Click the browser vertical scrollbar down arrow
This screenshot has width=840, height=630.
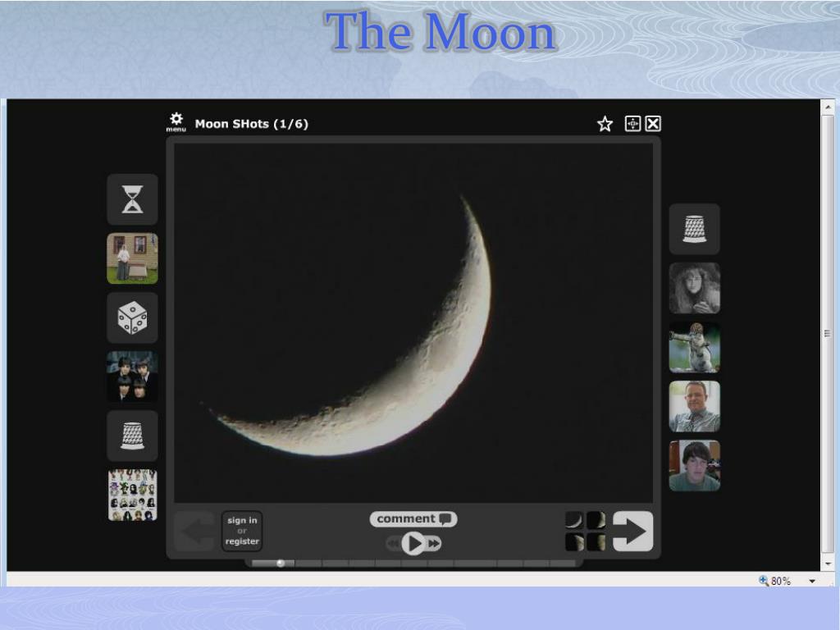click(x=829, y=564)
